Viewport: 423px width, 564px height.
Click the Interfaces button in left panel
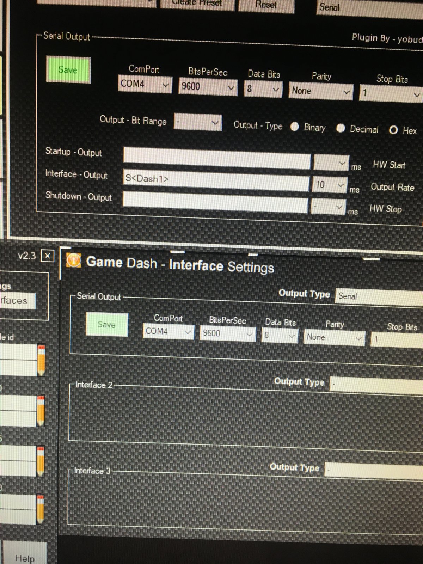[17, 301]
